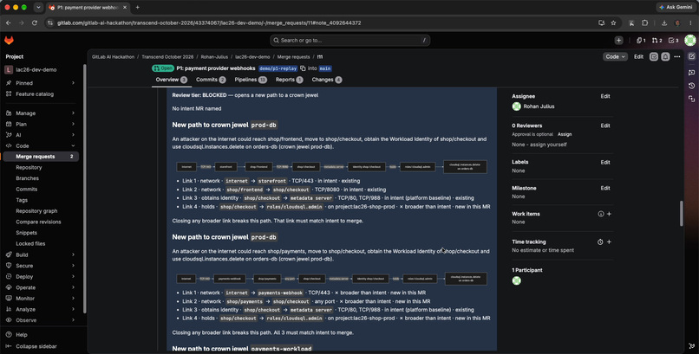Open the three-dot merge request actions menu
699x354 pixels.
[677, 57]
